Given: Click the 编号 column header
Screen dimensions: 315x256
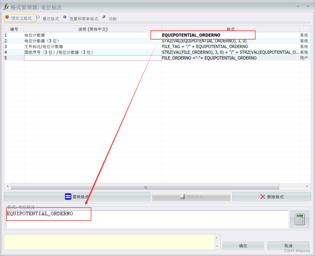Looking at the screenshot, I should [14, 29].
